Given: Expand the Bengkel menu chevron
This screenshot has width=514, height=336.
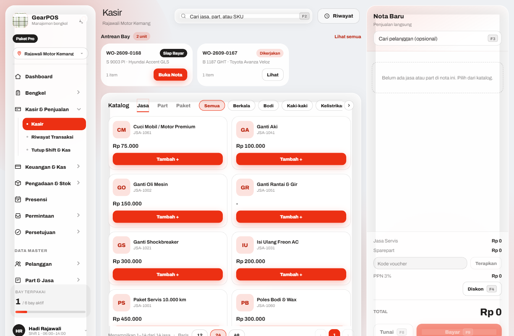Looking at the screenshot, I should coord(78,92).
